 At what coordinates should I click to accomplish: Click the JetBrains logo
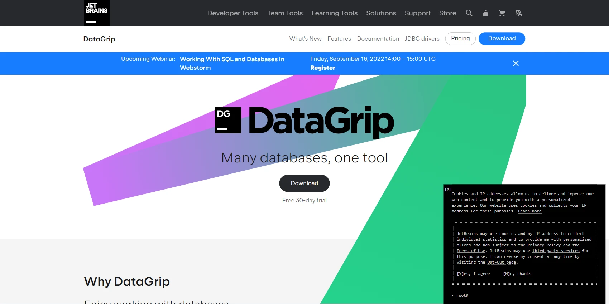tap(97, 13)
